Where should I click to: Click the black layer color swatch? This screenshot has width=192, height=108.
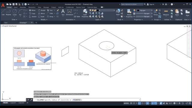tap(97, 10)
